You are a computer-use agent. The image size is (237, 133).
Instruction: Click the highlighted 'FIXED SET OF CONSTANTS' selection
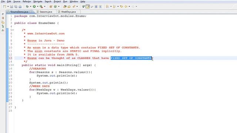click(x=131, y=58)
